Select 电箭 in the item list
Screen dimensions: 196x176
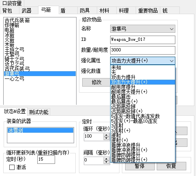click(40, 30)
